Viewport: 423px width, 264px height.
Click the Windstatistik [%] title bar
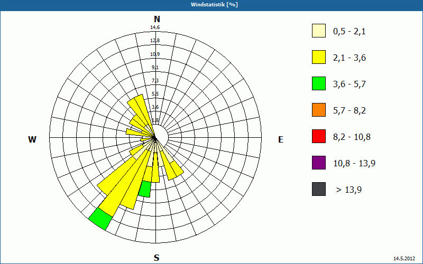[212, 5]
